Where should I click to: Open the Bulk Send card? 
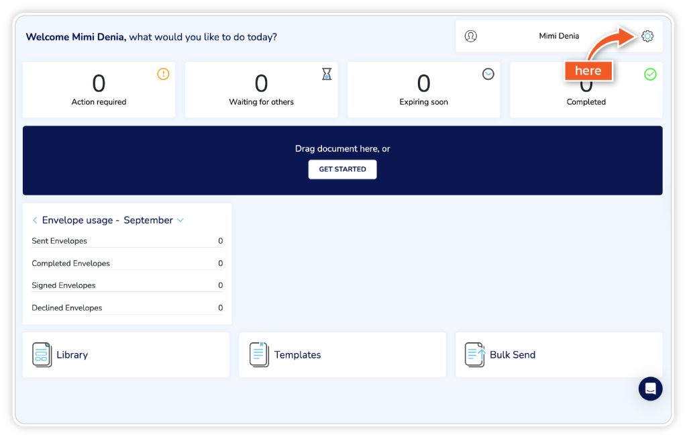559,354
